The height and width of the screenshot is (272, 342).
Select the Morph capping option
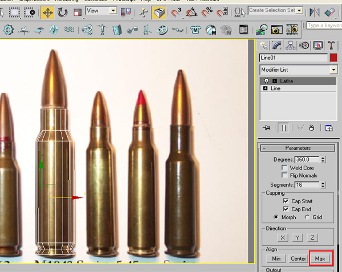[x=276, y=217]
